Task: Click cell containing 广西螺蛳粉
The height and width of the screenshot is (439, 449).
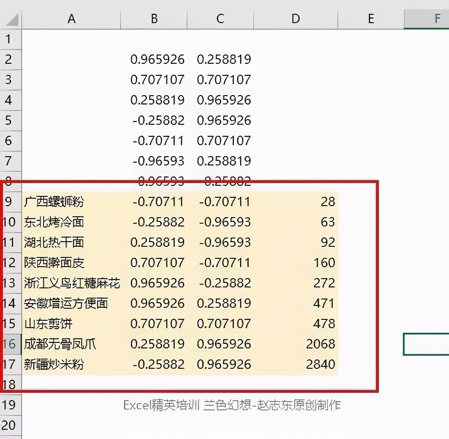Action: pyautogui.click(x=54, y=201)
